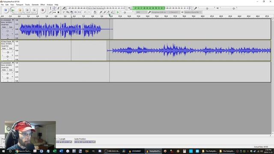Mute the NewTheme track
This screenshot has width=274, height=154.
coord(4,48)
